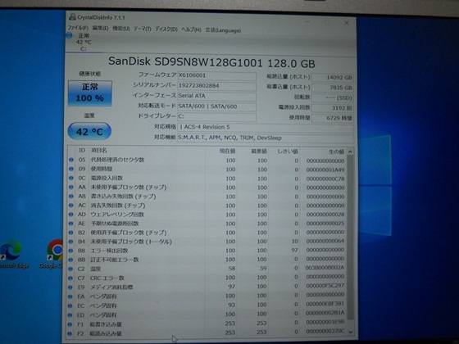Click the drive letter C: field
The height and width of the screenshot is (344, 459).
216,116
